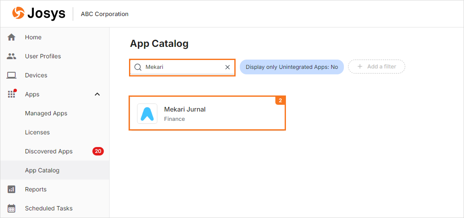Clear the Mekari search text
This screenshot has height=218, width=464.
[228, 67]
